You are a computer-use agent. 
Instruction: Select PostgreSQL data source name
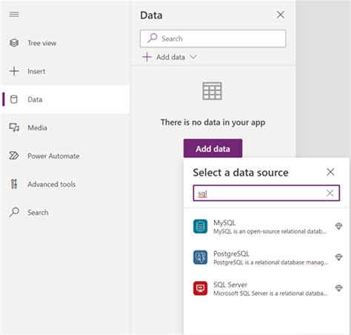click(231, 253)
